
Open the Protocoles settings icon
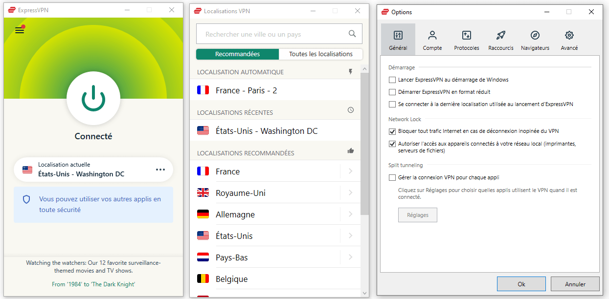point(466,35)
